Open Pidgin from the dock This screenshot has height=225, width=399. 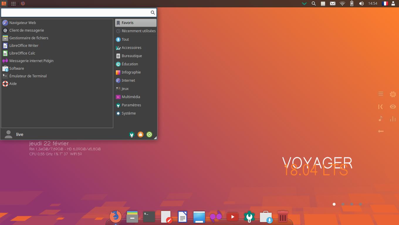[x=216, y=217]
